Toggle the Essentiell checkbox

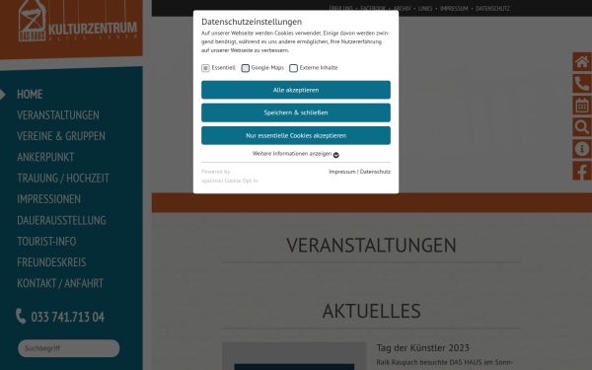[x=205, y=68]
